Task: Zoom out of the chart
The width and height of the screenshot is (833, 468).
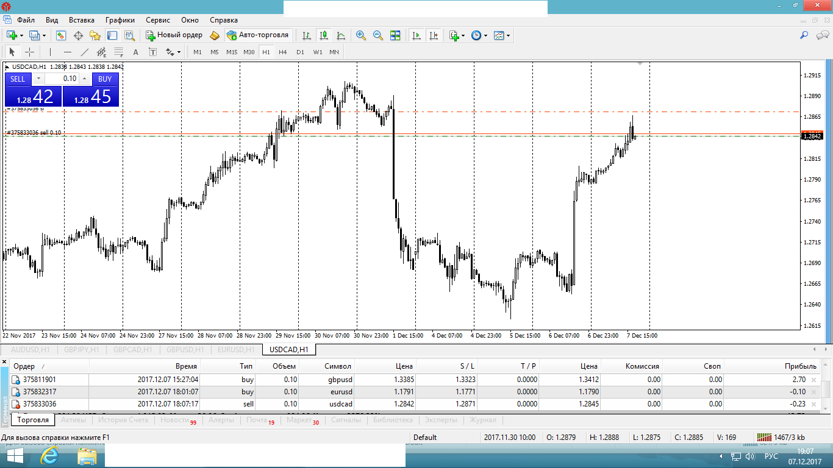Action: coord(378,35)
